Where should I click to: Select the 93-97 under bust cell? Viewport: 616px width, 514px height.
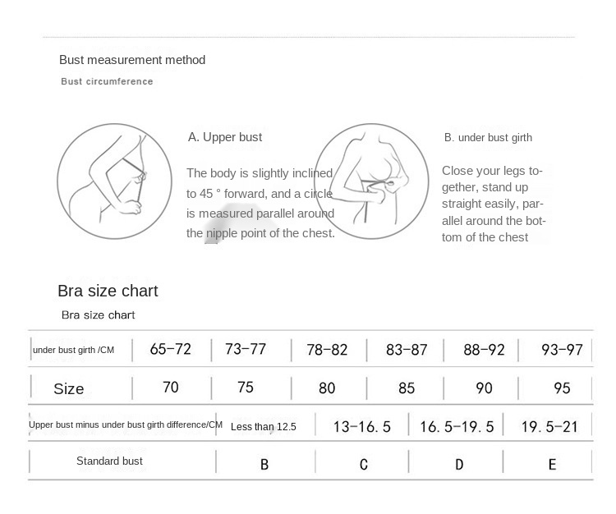pyautogui.click(x=562, y=349)
